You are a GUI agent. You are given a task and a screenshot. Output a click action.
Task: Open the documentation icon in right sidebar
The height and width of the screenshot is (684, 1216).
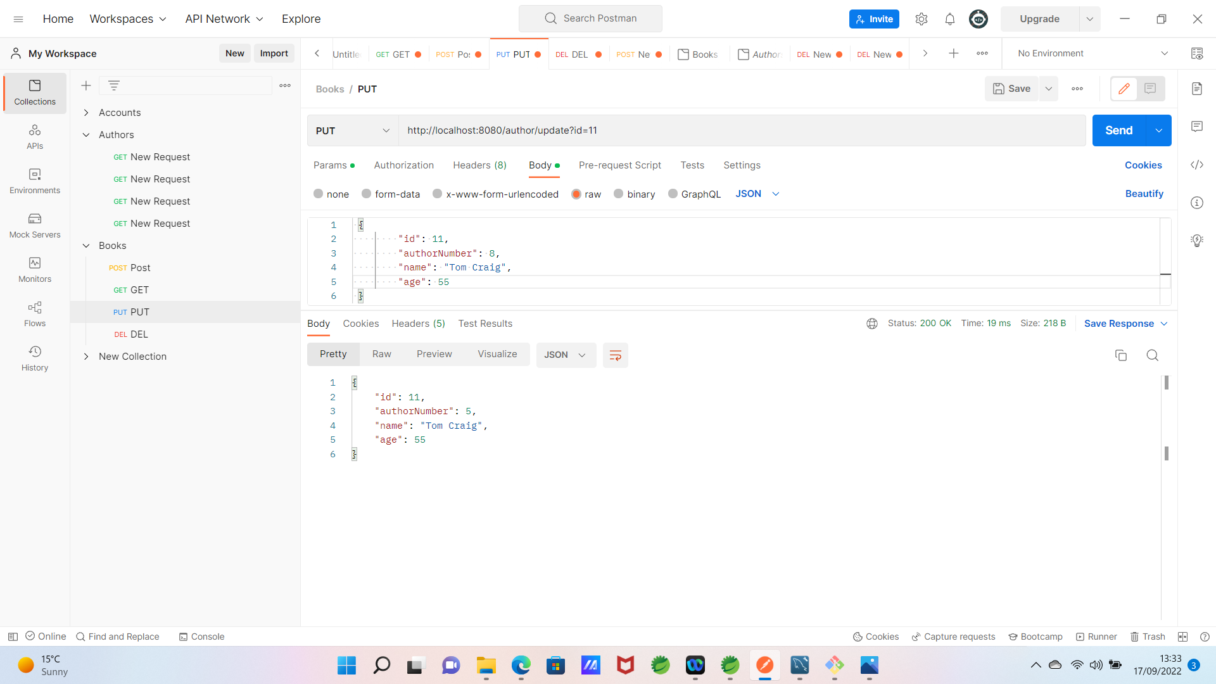click(x=1197, y=89)
